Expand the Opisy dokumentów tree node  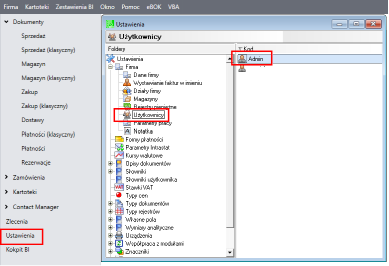point(110,164)
